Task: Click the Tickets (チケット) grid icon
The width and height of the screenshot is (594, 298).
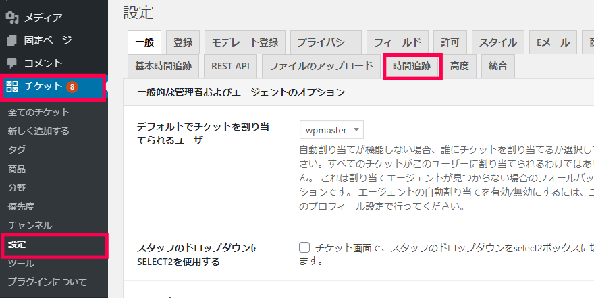Action: pos(13,86)
